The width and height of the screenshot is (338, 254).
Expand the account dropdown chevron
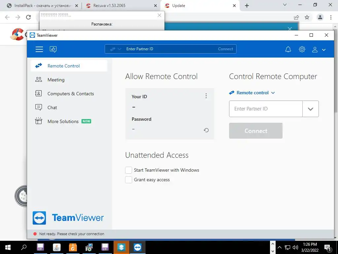pyautogui.click(x=323, y=50)
